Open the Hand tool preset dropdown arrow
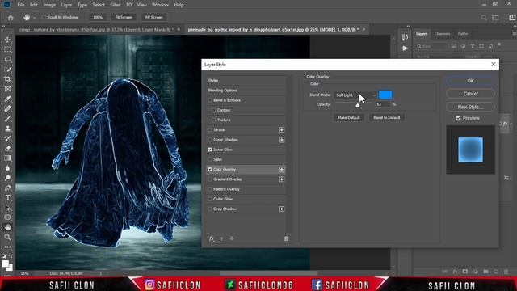The image size is (517, 291). click(x=34, y=18)
